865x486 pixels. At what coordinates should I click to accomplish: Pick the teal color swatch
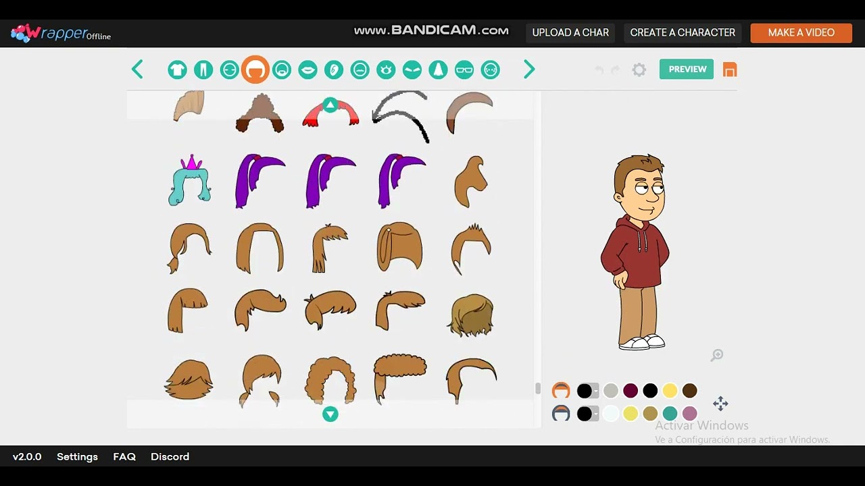(x=670, y=414)
